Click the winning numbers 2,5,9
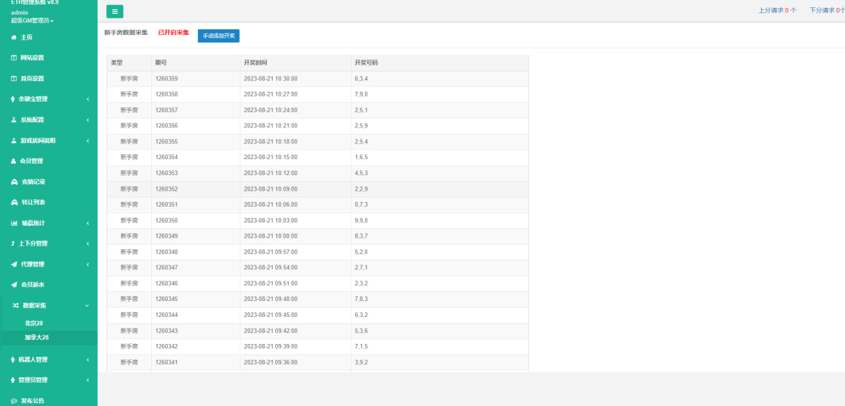 coord(361,126)
